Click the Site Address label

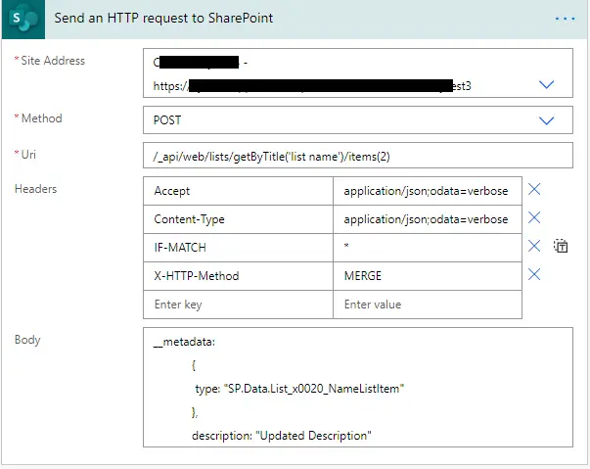[x=53, y=61]
